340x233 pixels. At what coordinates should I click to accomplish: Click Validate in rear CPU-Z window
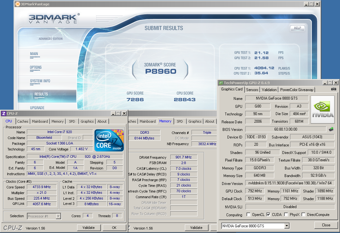click(197, 228)
